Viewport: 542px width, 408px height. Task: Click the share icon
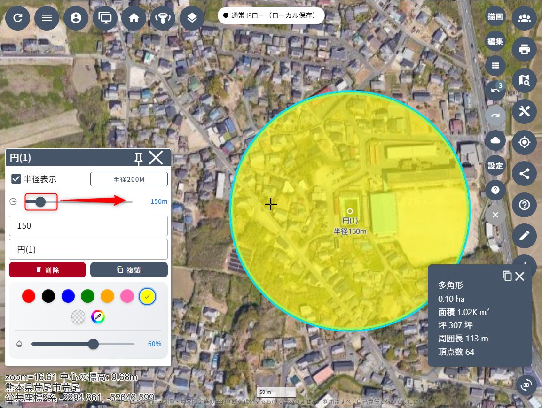coord(524,174)
